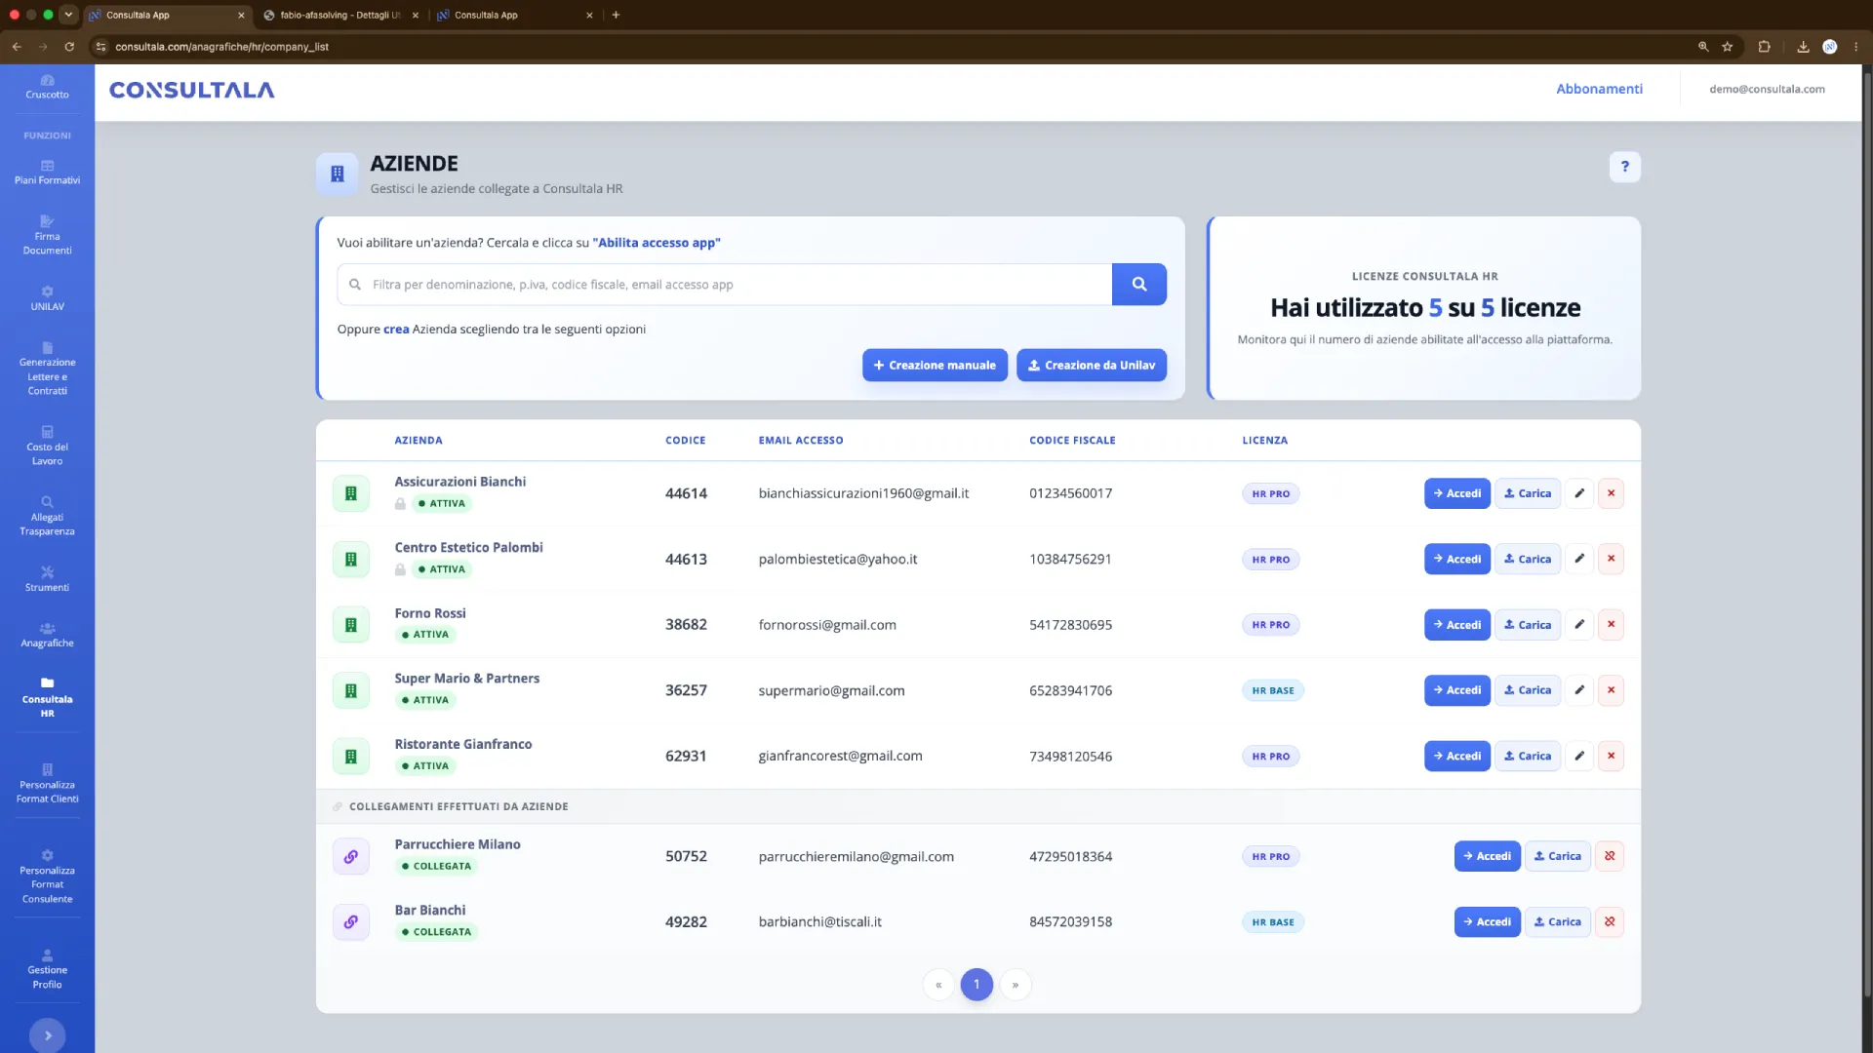Click Carica for Bar Bianchi
The width and height of the screenshot is (1873, 1053).
1558,921
